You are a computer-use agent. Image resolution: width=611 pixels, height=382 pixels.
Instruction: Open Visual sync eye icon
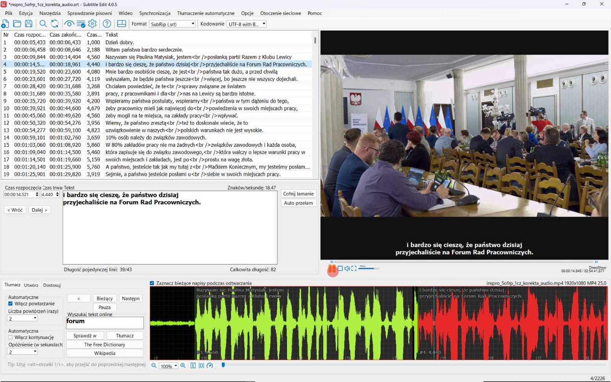coord(69,24)
